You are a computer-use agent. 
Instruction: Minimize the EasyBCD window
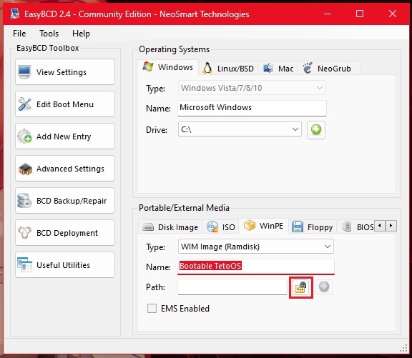coord(328,14)
